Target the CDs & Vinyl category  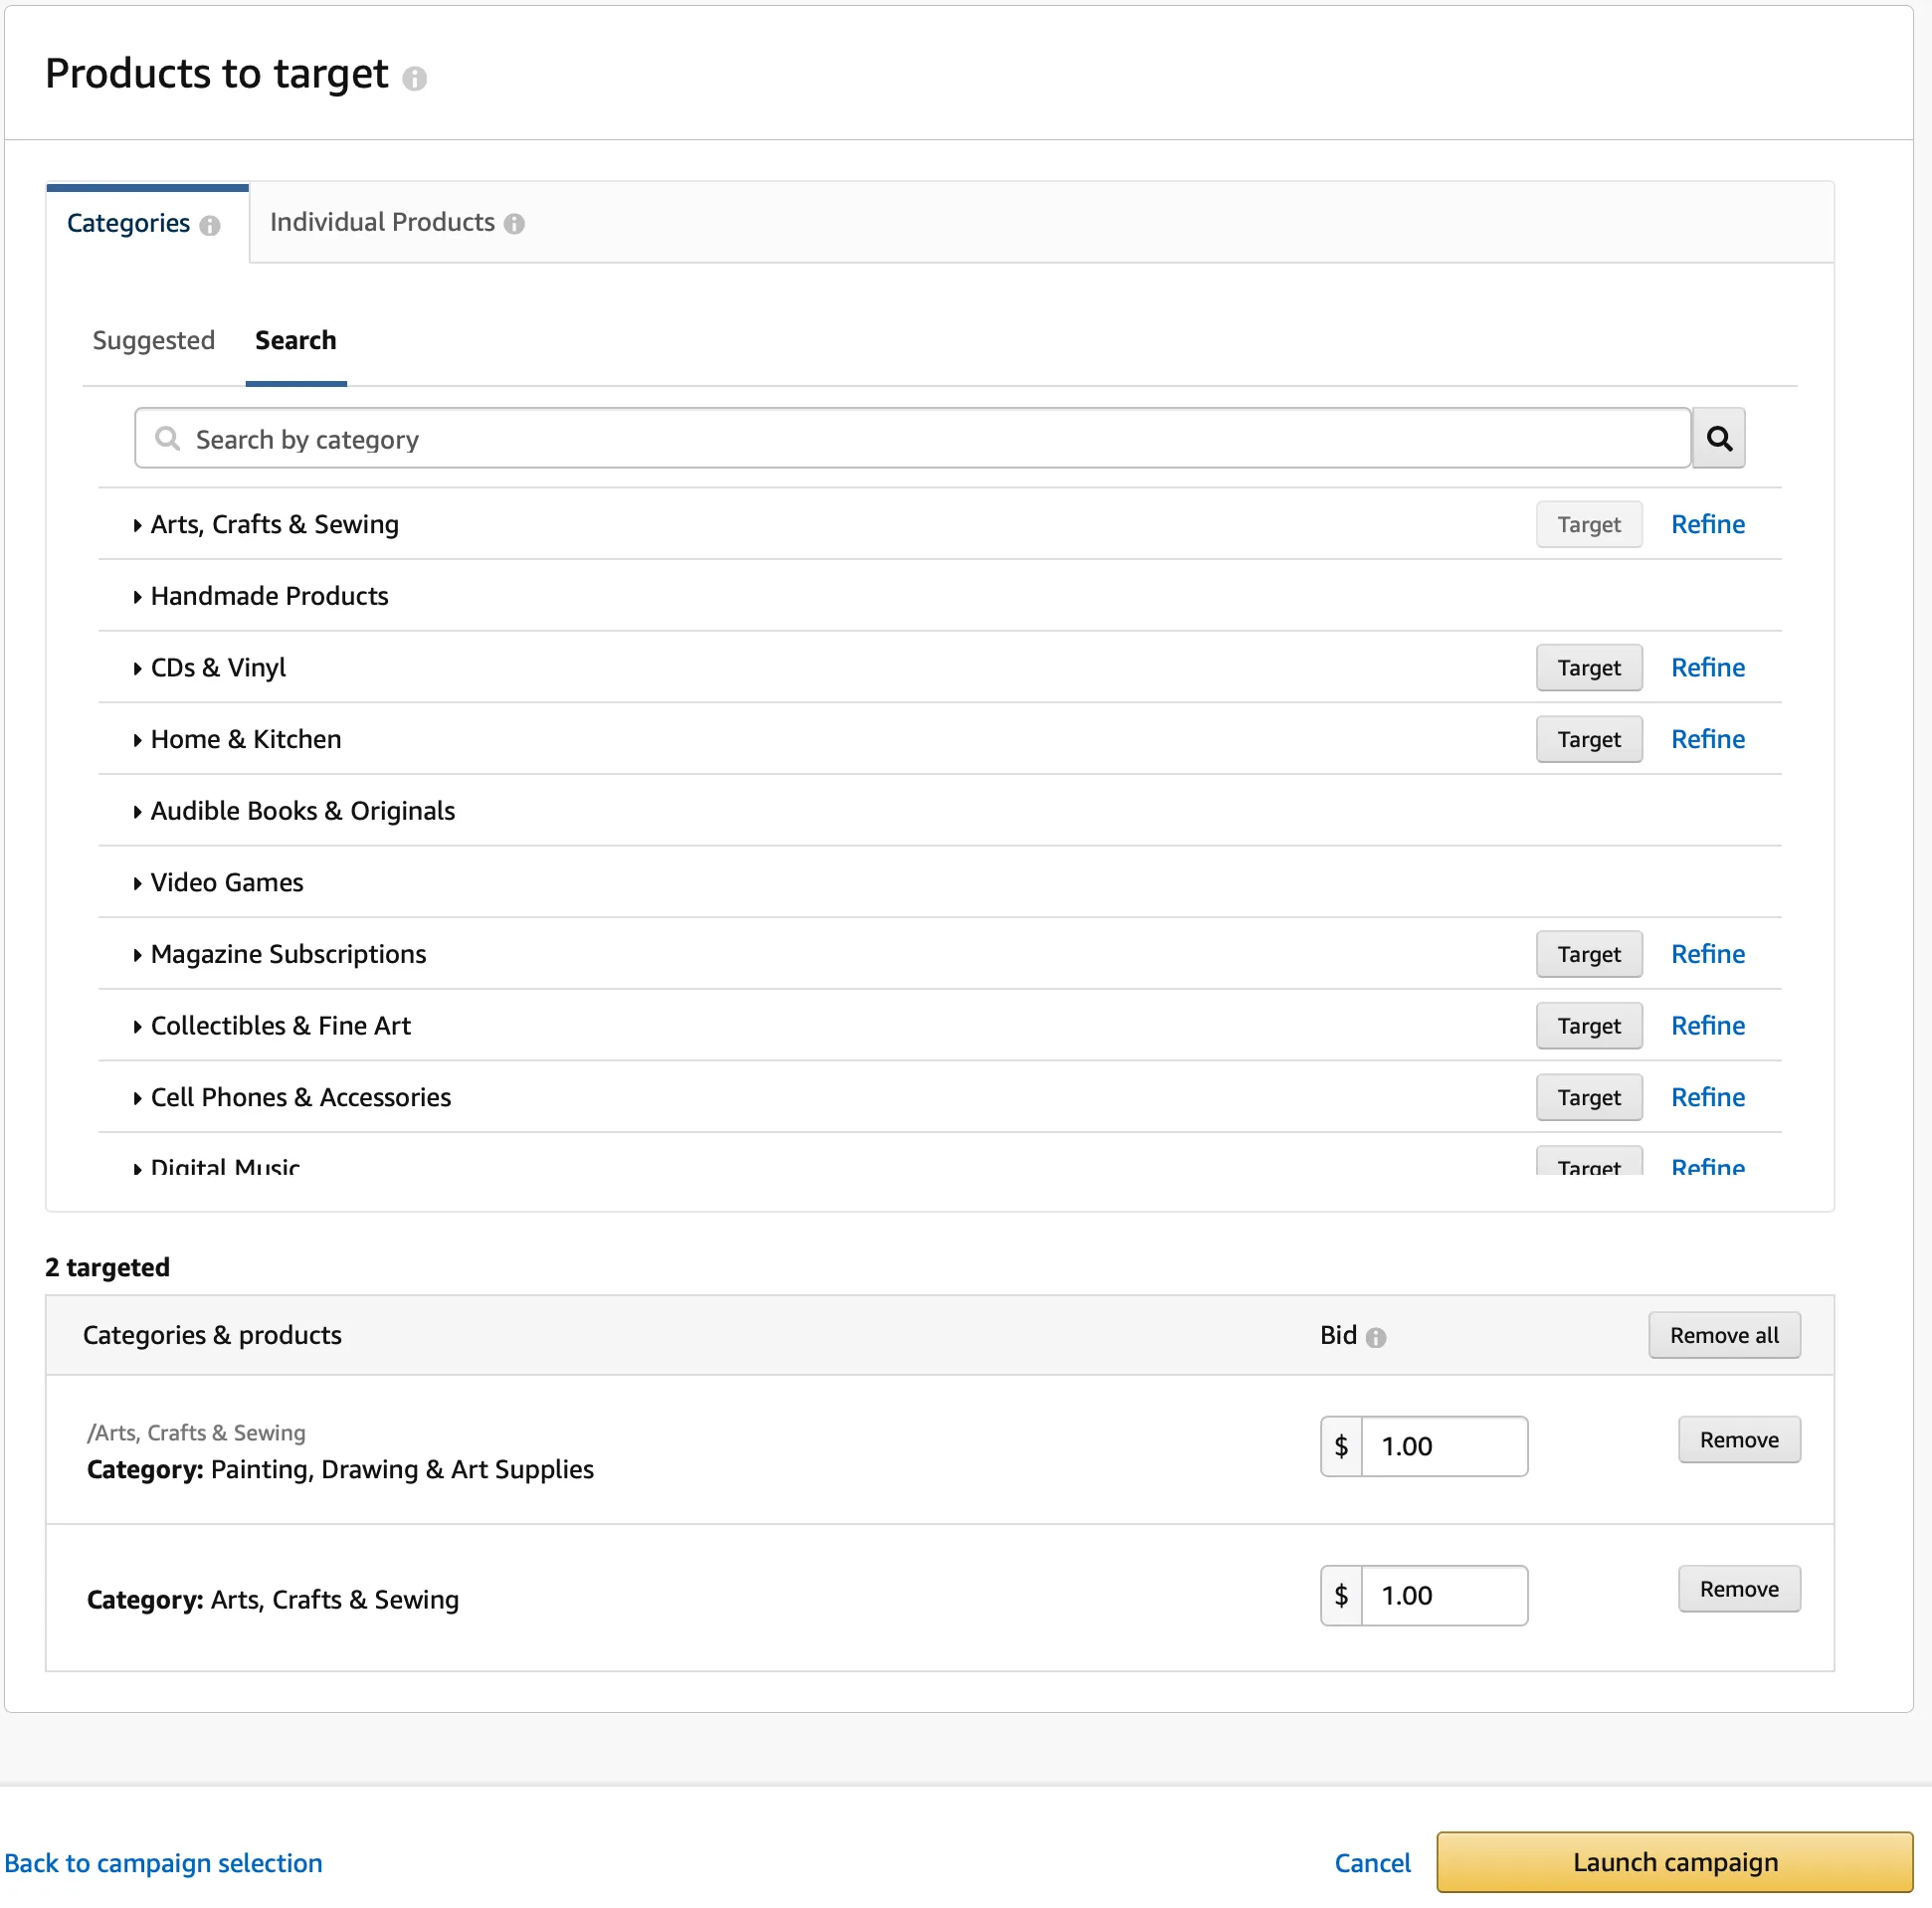[x=1589, y=667]
